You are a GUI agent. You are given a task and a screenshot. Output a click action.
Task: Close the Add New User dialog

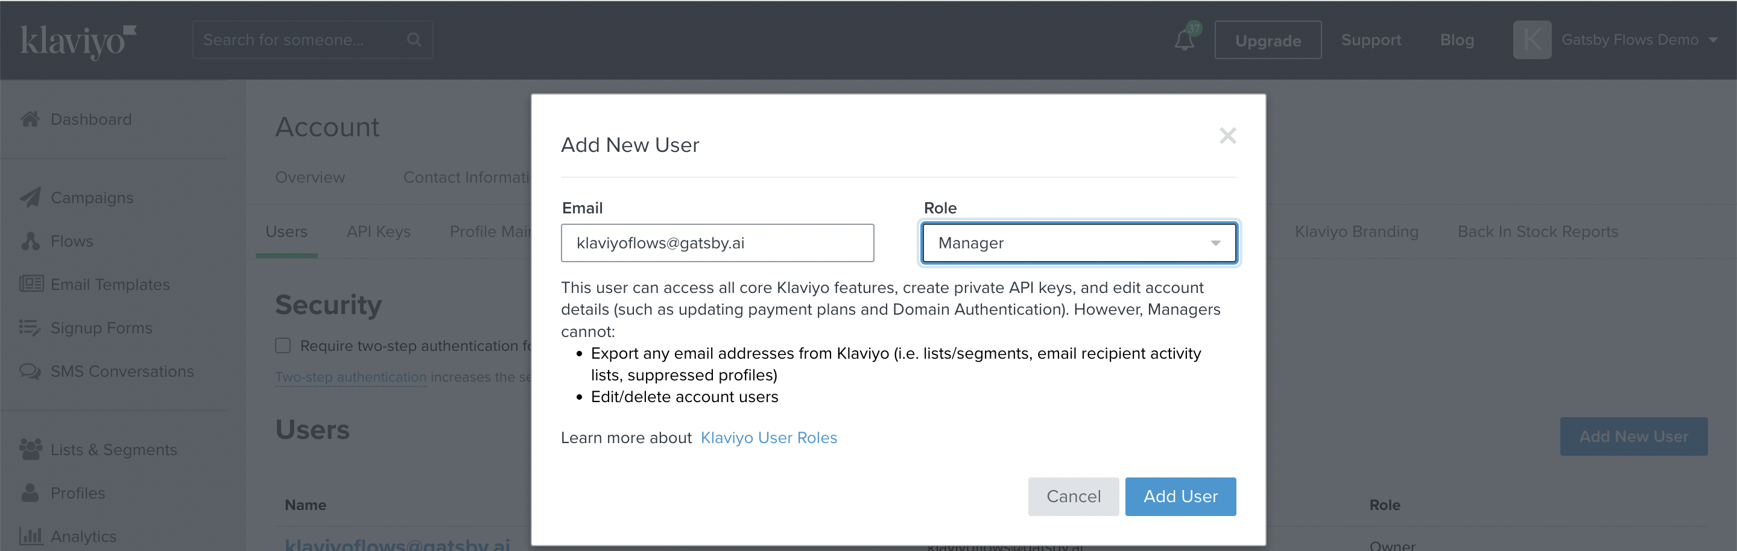pyautogui.click(x=1227, y=136)
